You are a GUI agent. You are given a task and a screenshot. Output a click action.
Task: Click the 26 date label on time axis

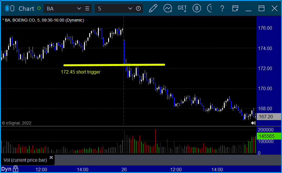[124, 170]
